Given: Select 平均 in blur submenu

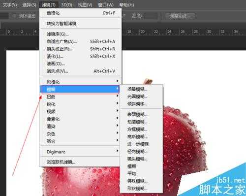Looking at the screenshot, I should point(142,173).
